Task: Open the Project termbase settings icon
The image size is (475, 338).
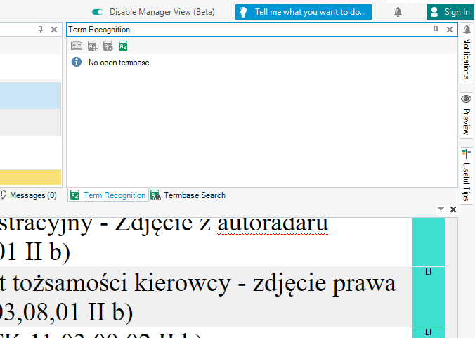Action: [x=108, y=46]
